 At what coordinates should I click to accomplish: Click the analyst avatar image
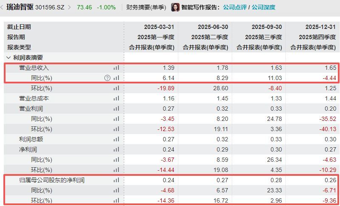[x=175, y=7]
